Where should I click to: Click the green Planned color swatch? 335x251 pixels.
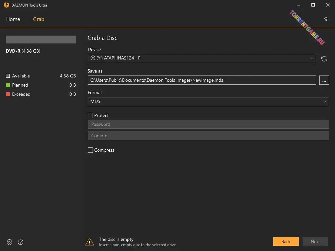(8, 85)
